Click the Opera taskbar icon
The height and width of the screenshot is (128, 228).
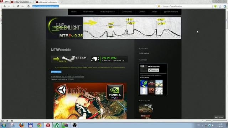48,125
